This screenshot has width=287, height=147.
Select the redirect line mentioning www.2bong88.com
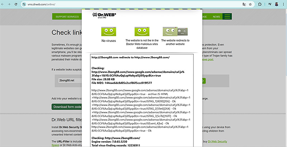131,57
